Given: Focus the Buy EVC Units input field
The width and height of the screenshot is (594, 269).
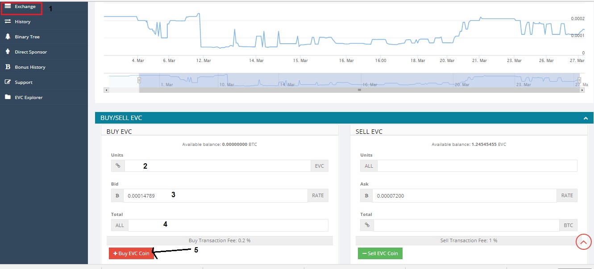Looking at the screenshot, I should pyautogui.click(x=217, y=166).
